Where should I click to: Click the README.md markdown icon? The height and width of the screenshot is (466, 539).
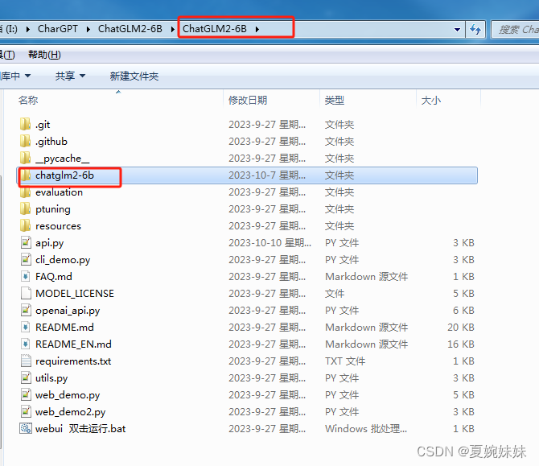click(26, 327)
